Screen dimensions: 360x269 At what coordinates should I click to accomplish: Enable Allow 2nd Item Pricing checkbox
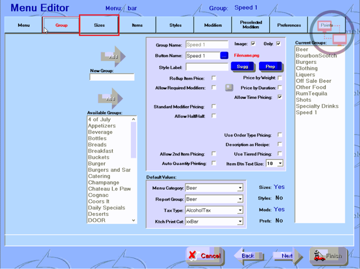tap(214, 154)
